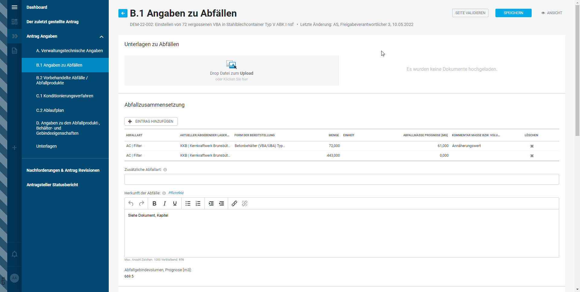
Task: Delete the first AC Filter entry
Action: pos(532,146)
